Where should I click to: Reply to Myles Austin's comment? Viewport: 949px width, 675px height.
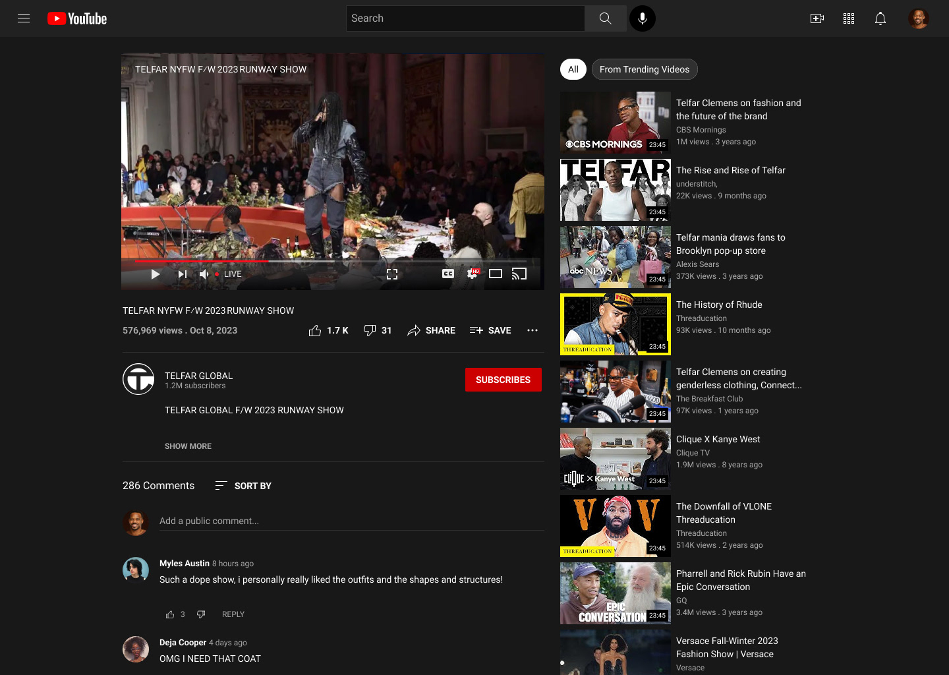pos(233,614)
